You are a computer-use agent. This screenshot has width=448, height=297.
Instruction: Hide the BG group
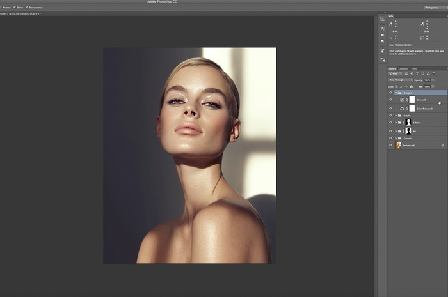(x=390, y=131)
